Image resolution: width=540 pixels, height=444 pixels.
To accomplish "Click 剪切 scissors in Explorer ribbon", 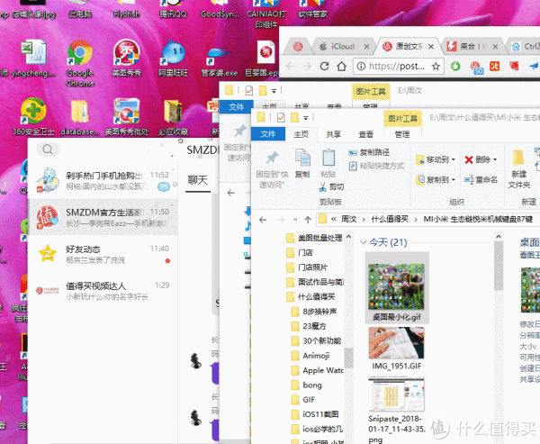I will click(331, 186).
